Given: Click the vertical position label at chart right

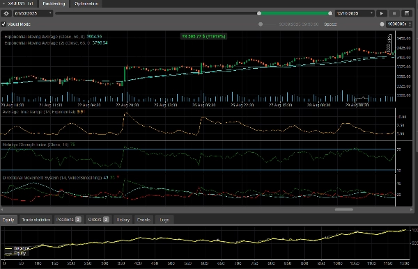Looking at the screenshot, I should [x=389, y=44].
